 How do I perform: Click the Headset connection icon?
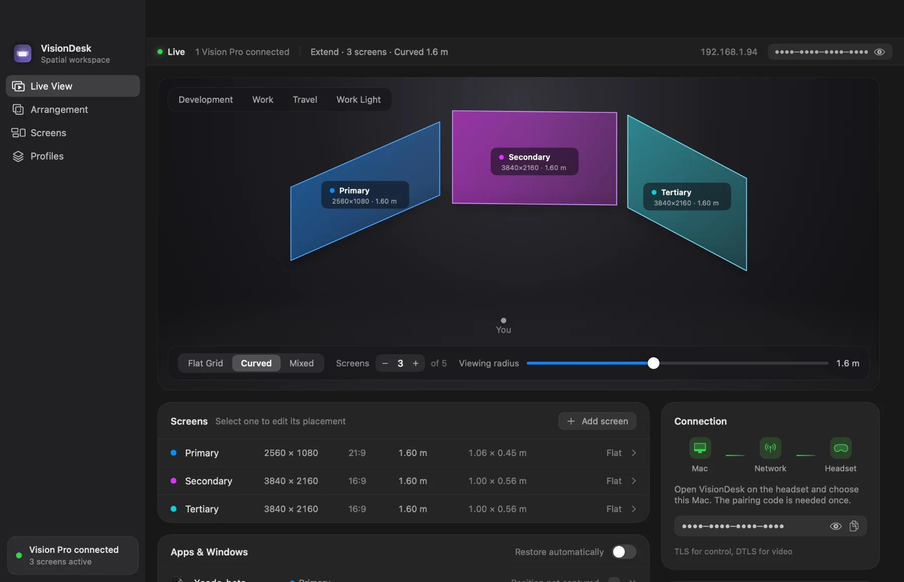tap(841, 448)
